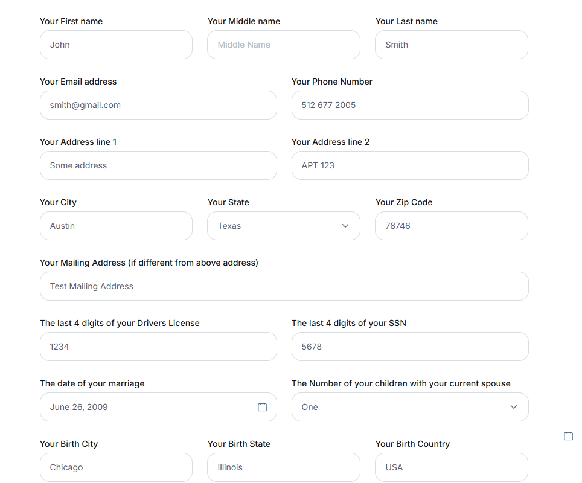Select the Your Last name field
The image size is (582, 483).
452,45
